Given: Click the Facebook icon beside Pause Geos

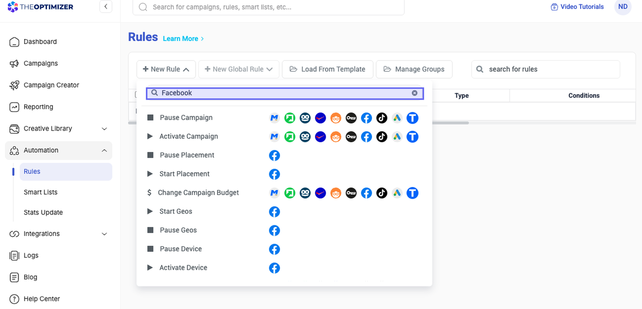Looking at the screenshot, I should click(x=275, y=231).
